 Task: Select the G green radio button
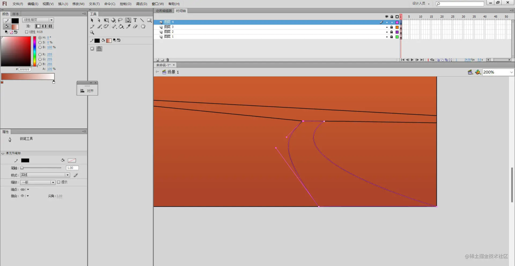[x=40, y=59]
